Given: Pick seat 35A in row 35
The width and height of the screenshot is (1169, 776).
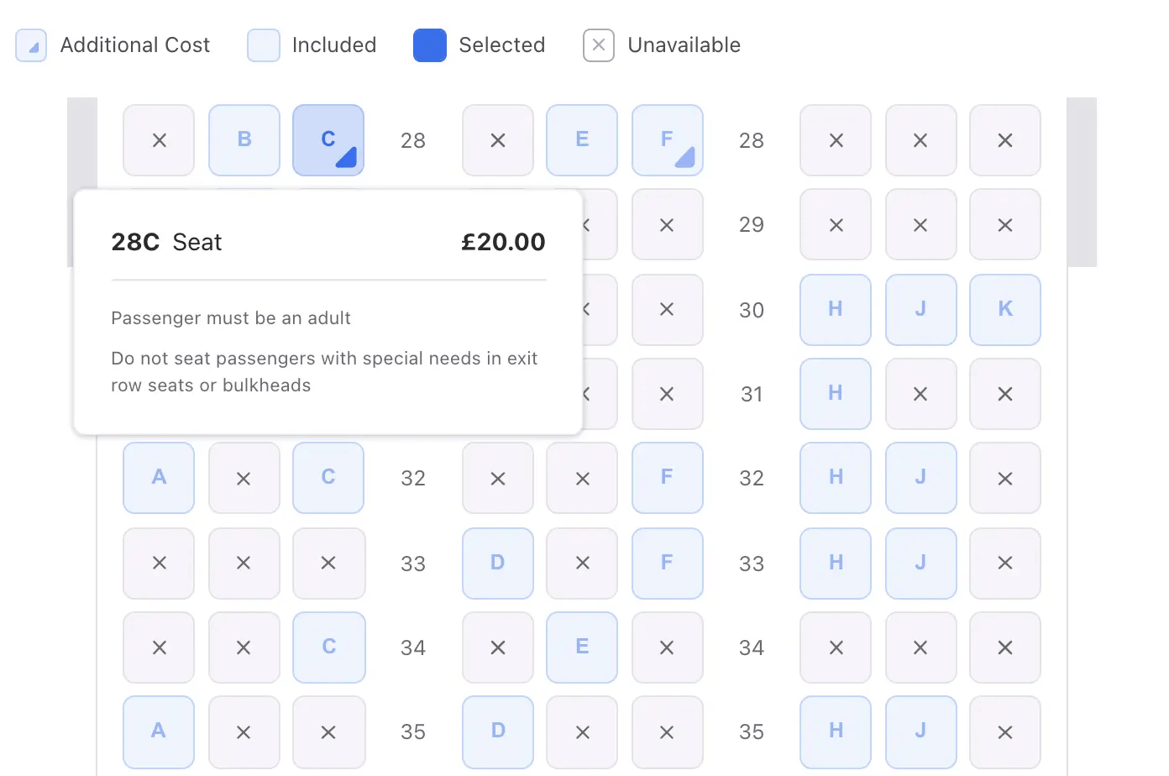Looking at the screenshot, I should (x=159, y=731).
